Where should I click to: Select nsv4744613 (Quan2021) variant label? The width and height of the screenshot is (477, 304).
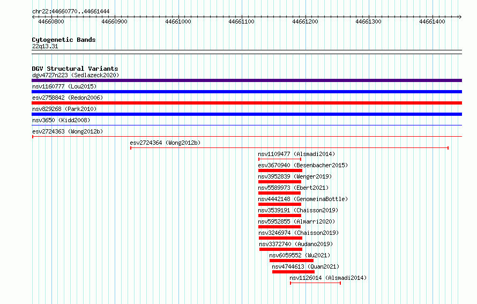point(305,266)
